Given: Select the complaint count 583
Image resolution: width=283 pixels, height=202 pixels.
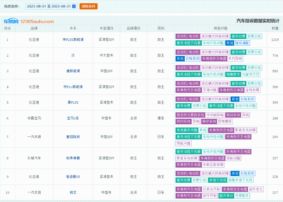Looking at the screenshot, I should coord(275,71).
